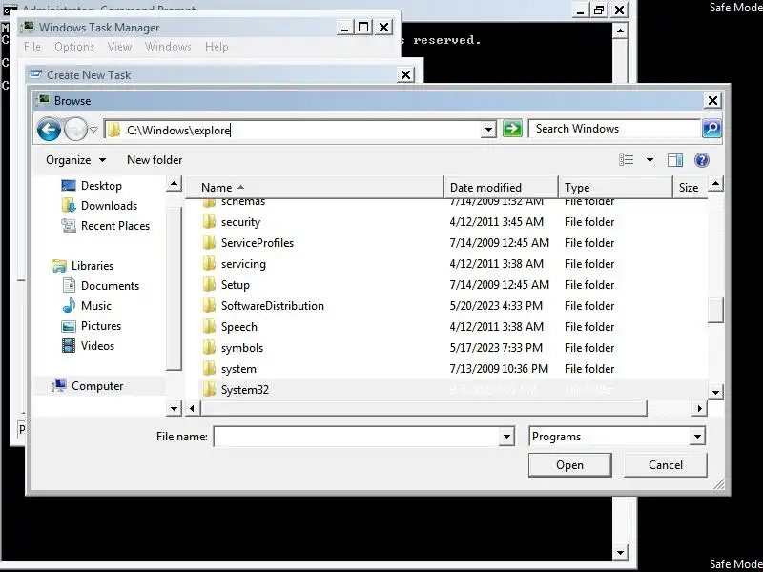Click Command Prompt scrollbar down arrow

[x=620, y=552]
